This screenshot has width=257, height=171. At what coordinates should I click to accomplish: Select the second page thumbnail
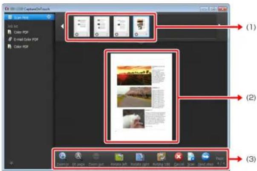101,26
